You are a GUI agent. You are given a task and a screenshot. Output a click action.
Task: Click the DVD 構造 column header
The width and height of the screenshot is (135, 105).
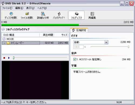[21, 35]
